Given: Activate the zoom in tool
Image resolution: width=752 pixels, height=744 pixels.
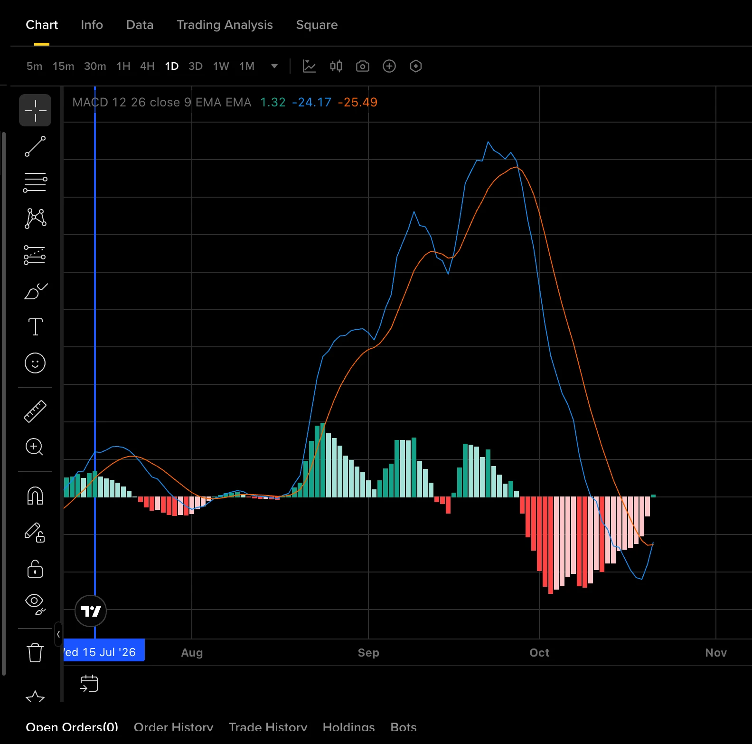Looking at the screenshot, I should [34, 447].
